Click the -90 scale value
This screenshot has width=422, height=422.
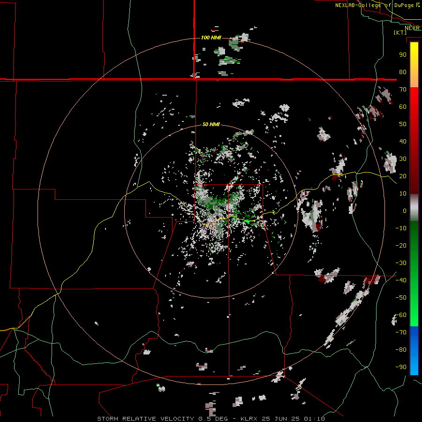point(401,367)
